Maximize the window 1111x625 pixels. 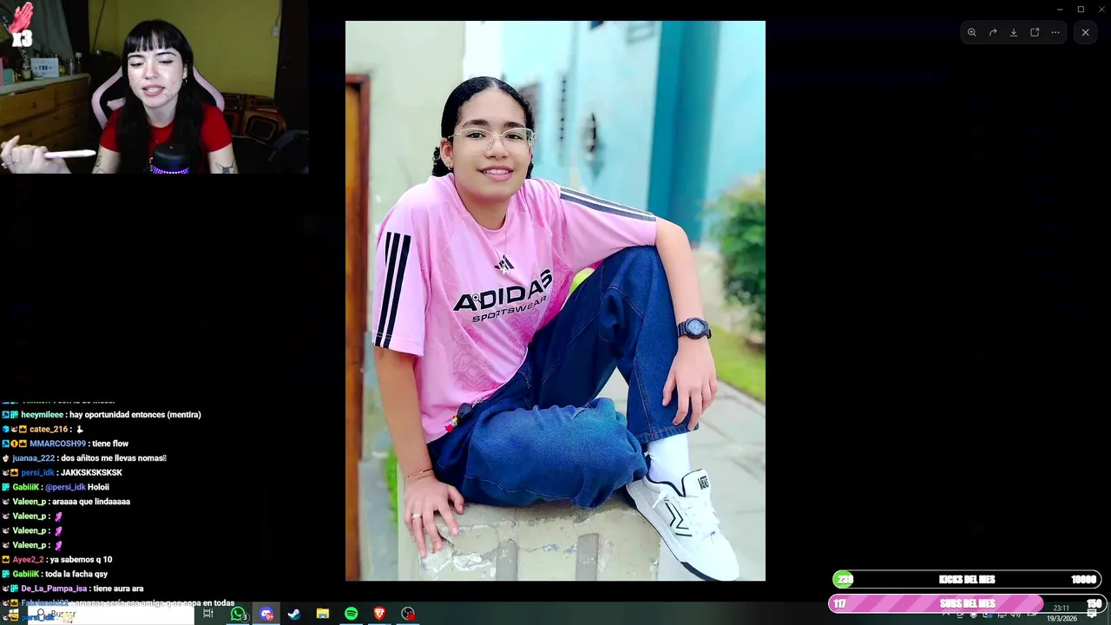tap(1081, 9)
